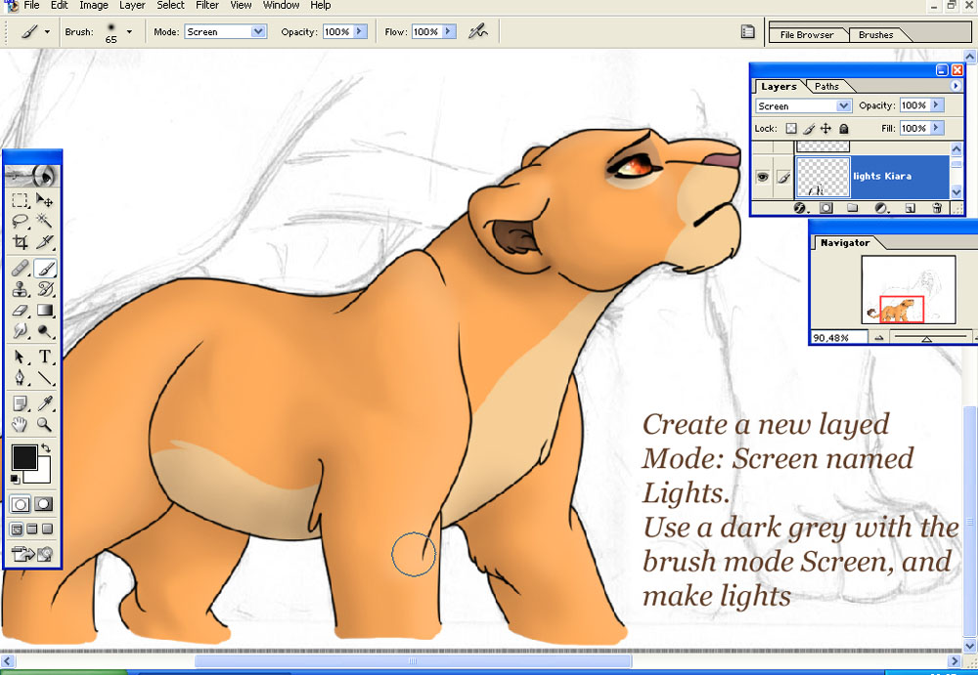The height and width of the screenshot is (675, 978).
Task: Expand the brush Flow slider arrow
Action: coord(449,32)
